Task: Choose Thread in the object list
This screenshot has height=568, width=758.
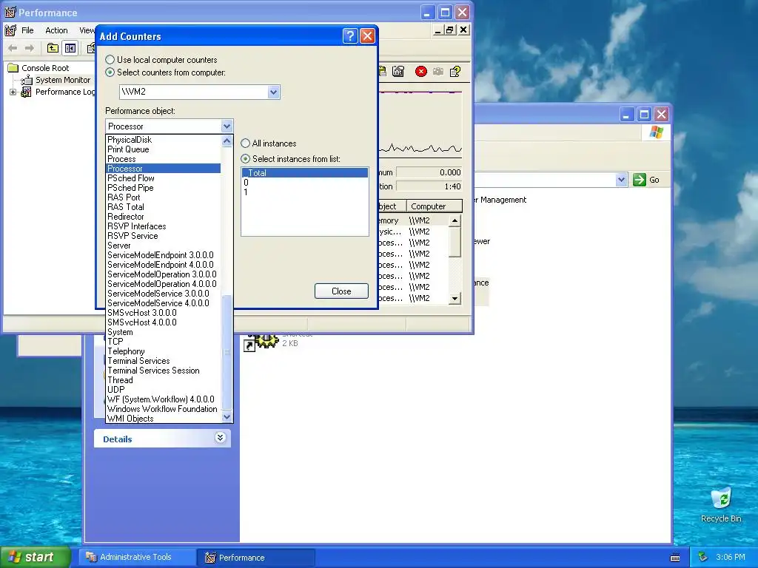Action: pos(163,380)
